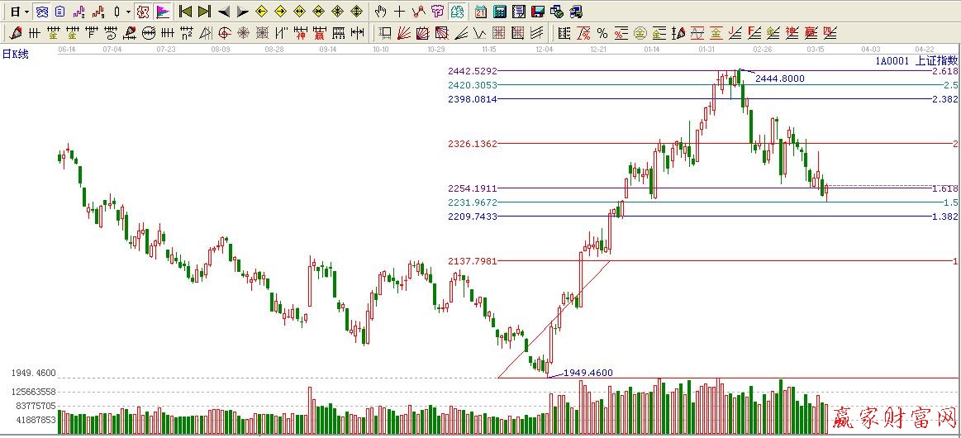
Task: Toggle the highlighted red pattern icon beside the flag
Action: (144, 12)
